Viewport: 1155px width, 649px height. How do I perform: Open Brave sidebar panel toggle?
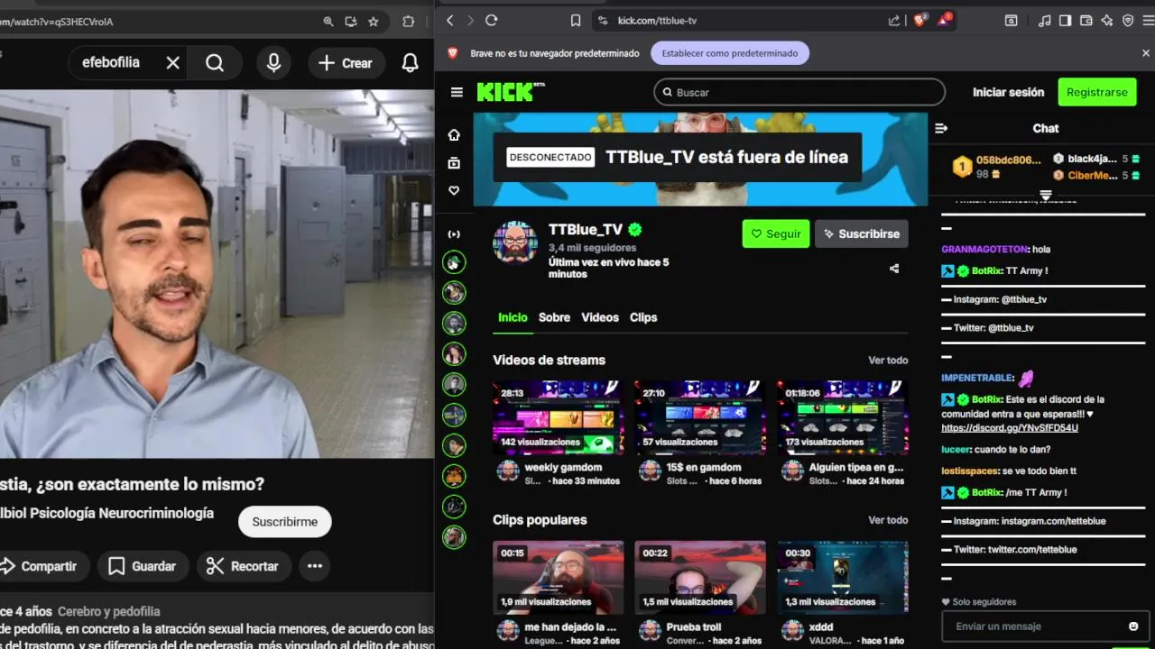click(1066, 20)
